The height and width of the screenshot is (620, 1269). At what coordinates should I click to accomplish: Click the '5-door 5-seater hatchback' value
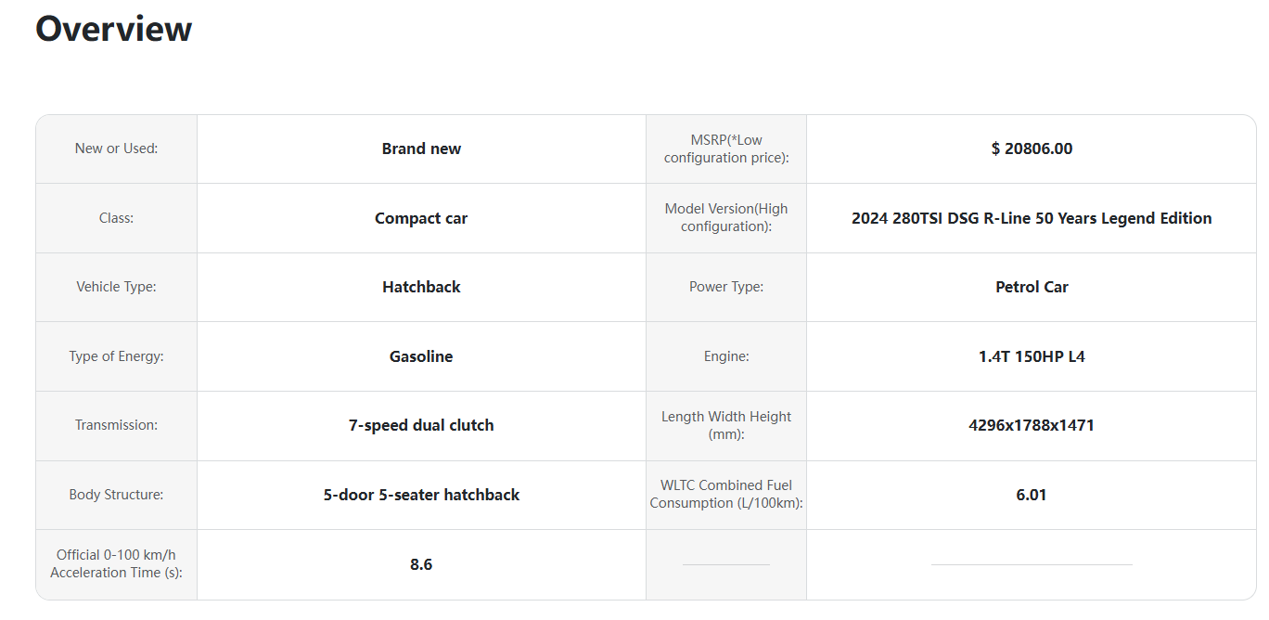point(421,495)
